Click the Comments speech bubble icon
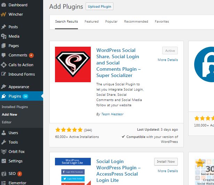This screenshot has width=214, height=185. pyautogui.click(x=4, y=55)
